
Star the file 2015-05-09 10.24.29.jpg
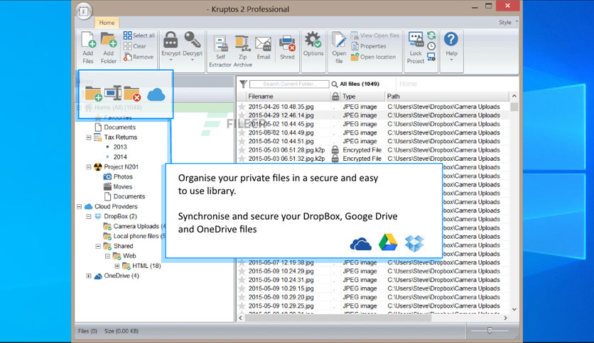coord(242,271)
